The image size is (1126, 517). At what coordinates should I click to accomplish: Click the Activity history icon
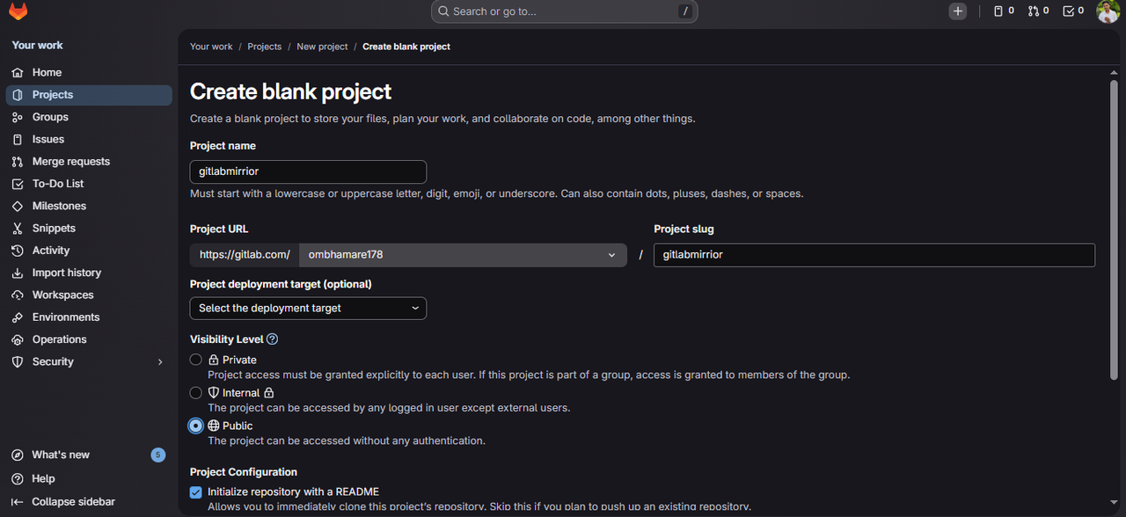point(17,251)
